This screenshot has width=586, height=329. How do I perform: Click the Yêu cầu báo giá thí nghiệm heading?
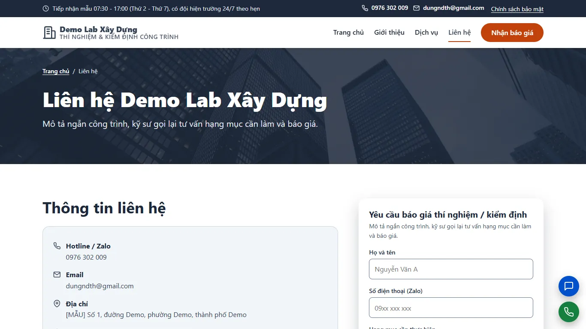pos(448,215)
